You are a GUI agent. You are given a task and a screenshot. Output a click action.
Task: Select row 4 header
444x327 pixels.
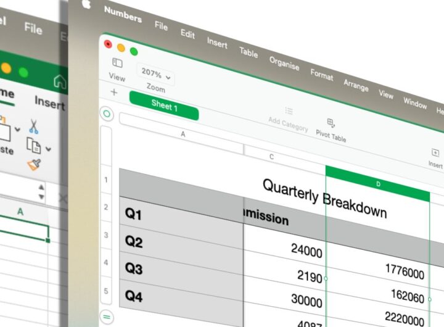(x=106, y=262)
